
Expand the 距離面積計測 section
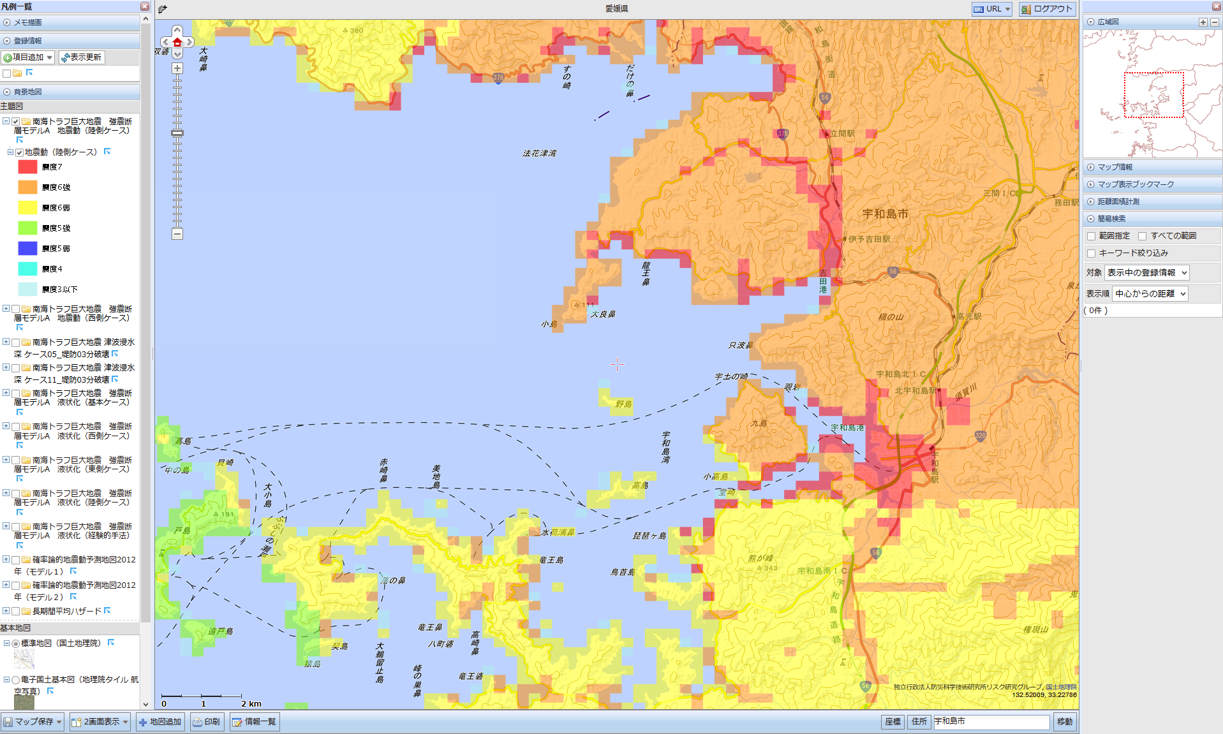[x=1152, y=202]
